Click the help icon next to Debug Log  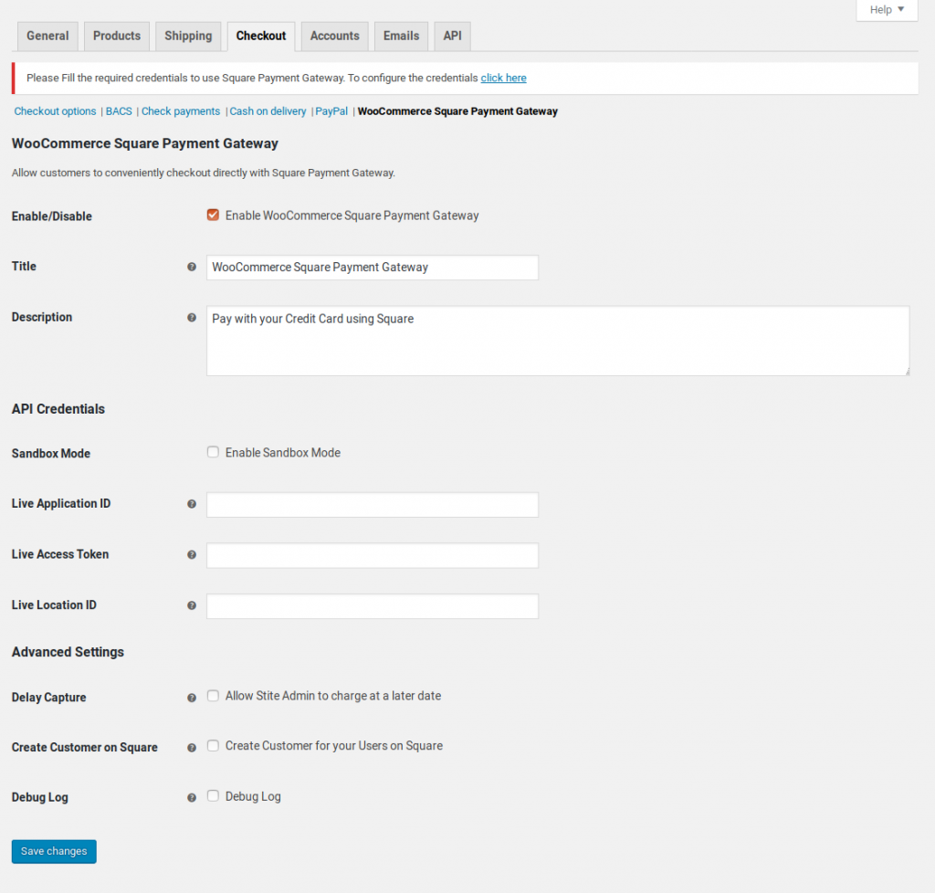coord(192,798)
